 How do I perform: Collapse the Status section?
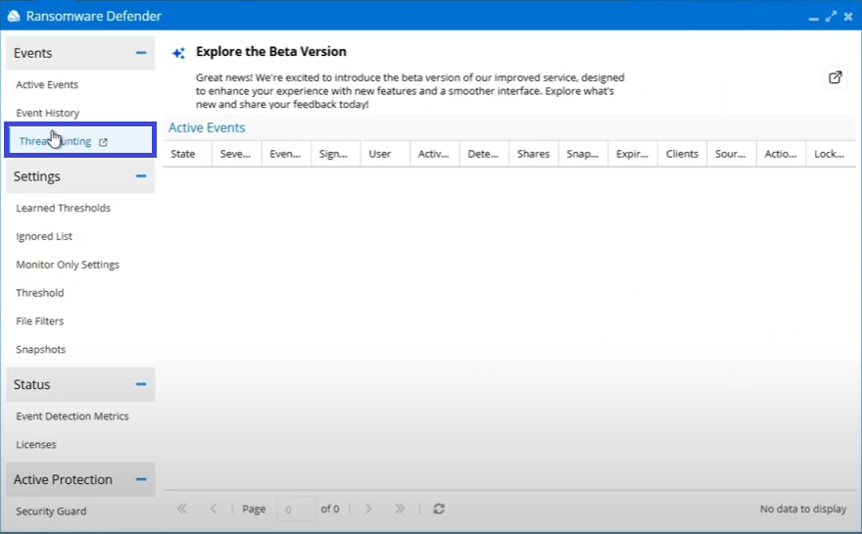pyautogui.click(x=141, y=384)
